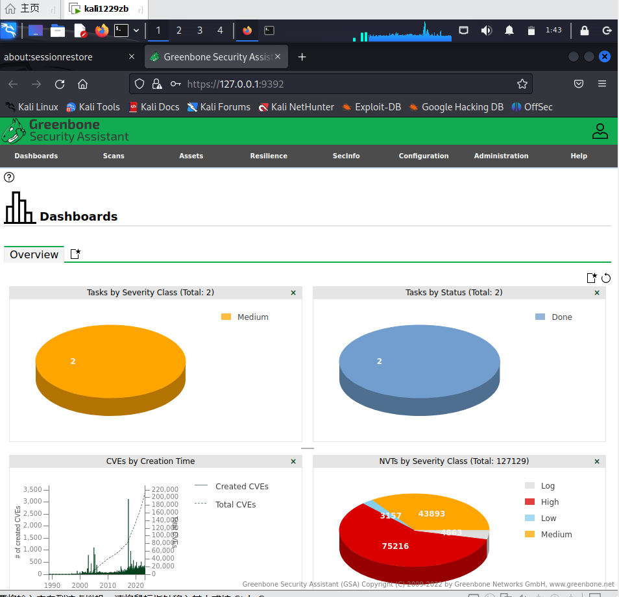Open the Kali terminal emulator launcher
619x597 pixels.
point(121,30)
